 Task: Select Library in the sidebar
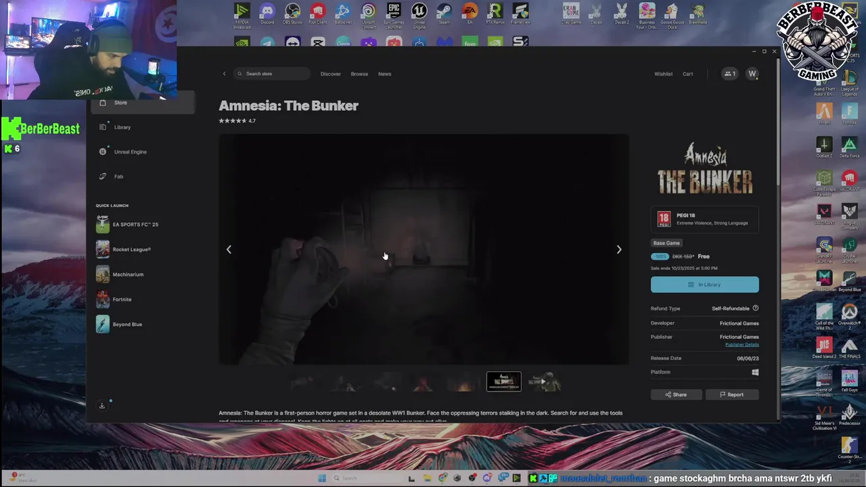click(x=143, y=127)
